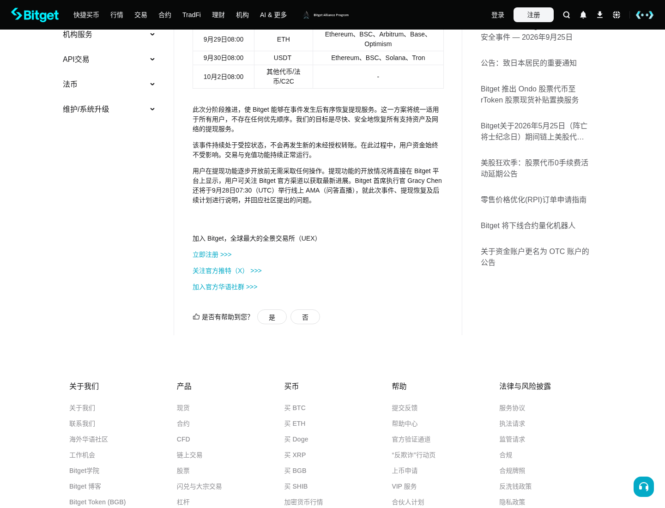Click footer link Bitget Token (BGB)
Image resolution: width=665 pixels, height=508 pixels.
point(97,502)
